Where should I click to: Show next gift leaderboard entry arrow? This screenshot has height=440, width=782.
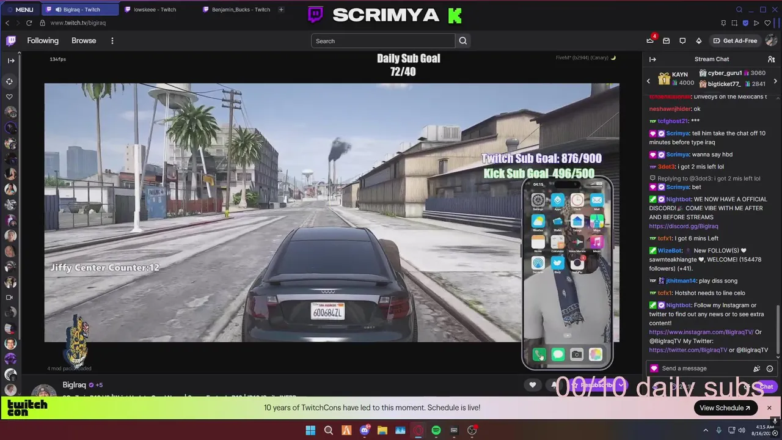(775, 81)
